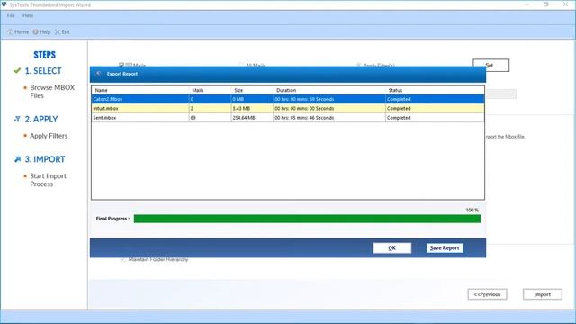Sort by the Mails column header

coord(198,90)
